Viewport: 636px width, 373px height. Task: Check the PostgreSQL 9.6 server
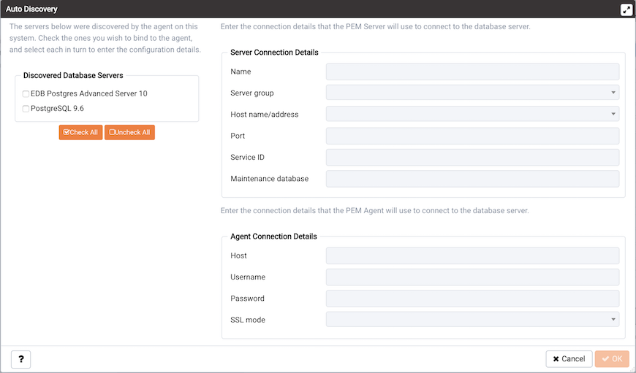tap(26, 109)
